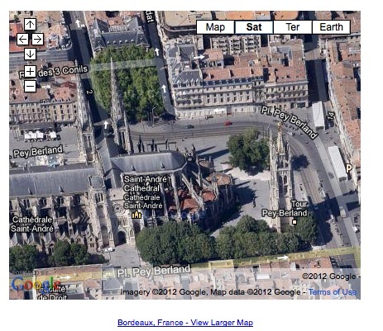Open the Terms of Use link

click(333, 292)
